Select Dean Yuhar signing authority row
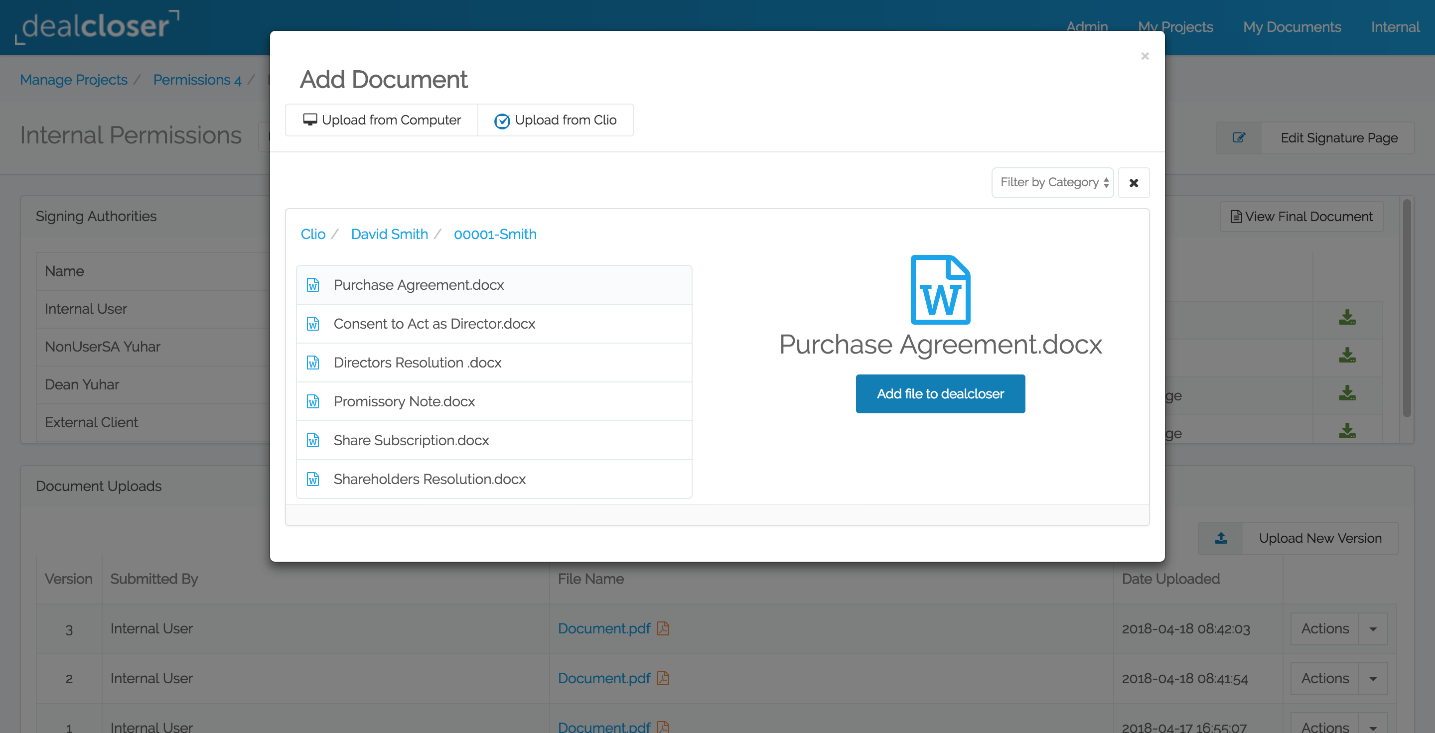The image size is (1435, 733). (153, 384)
